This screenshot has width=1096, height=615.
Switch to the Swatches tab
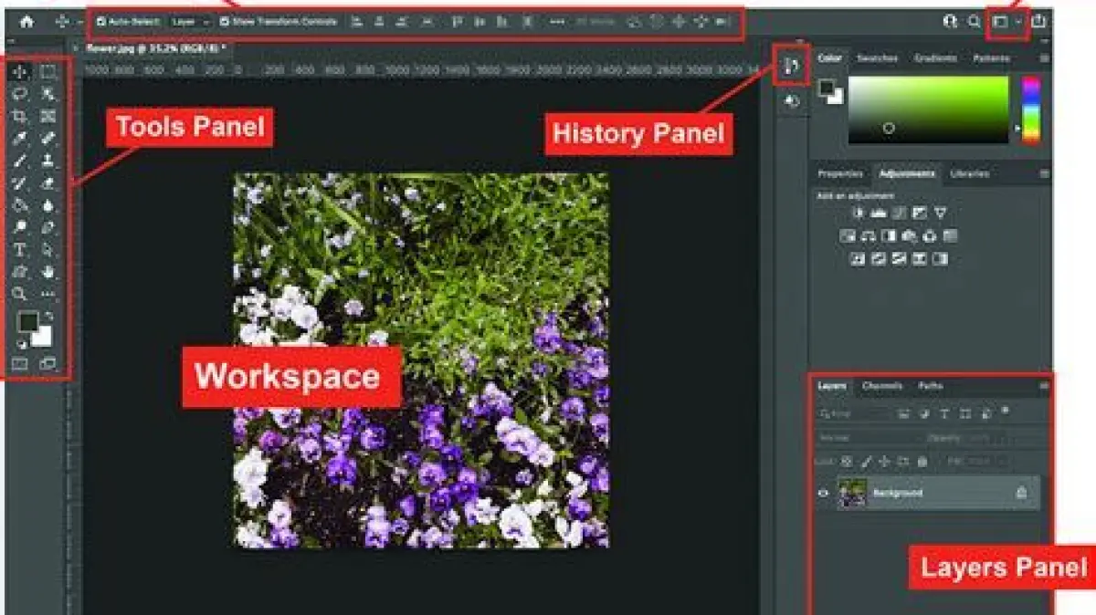pyautogui.click(x=877, y=58)
